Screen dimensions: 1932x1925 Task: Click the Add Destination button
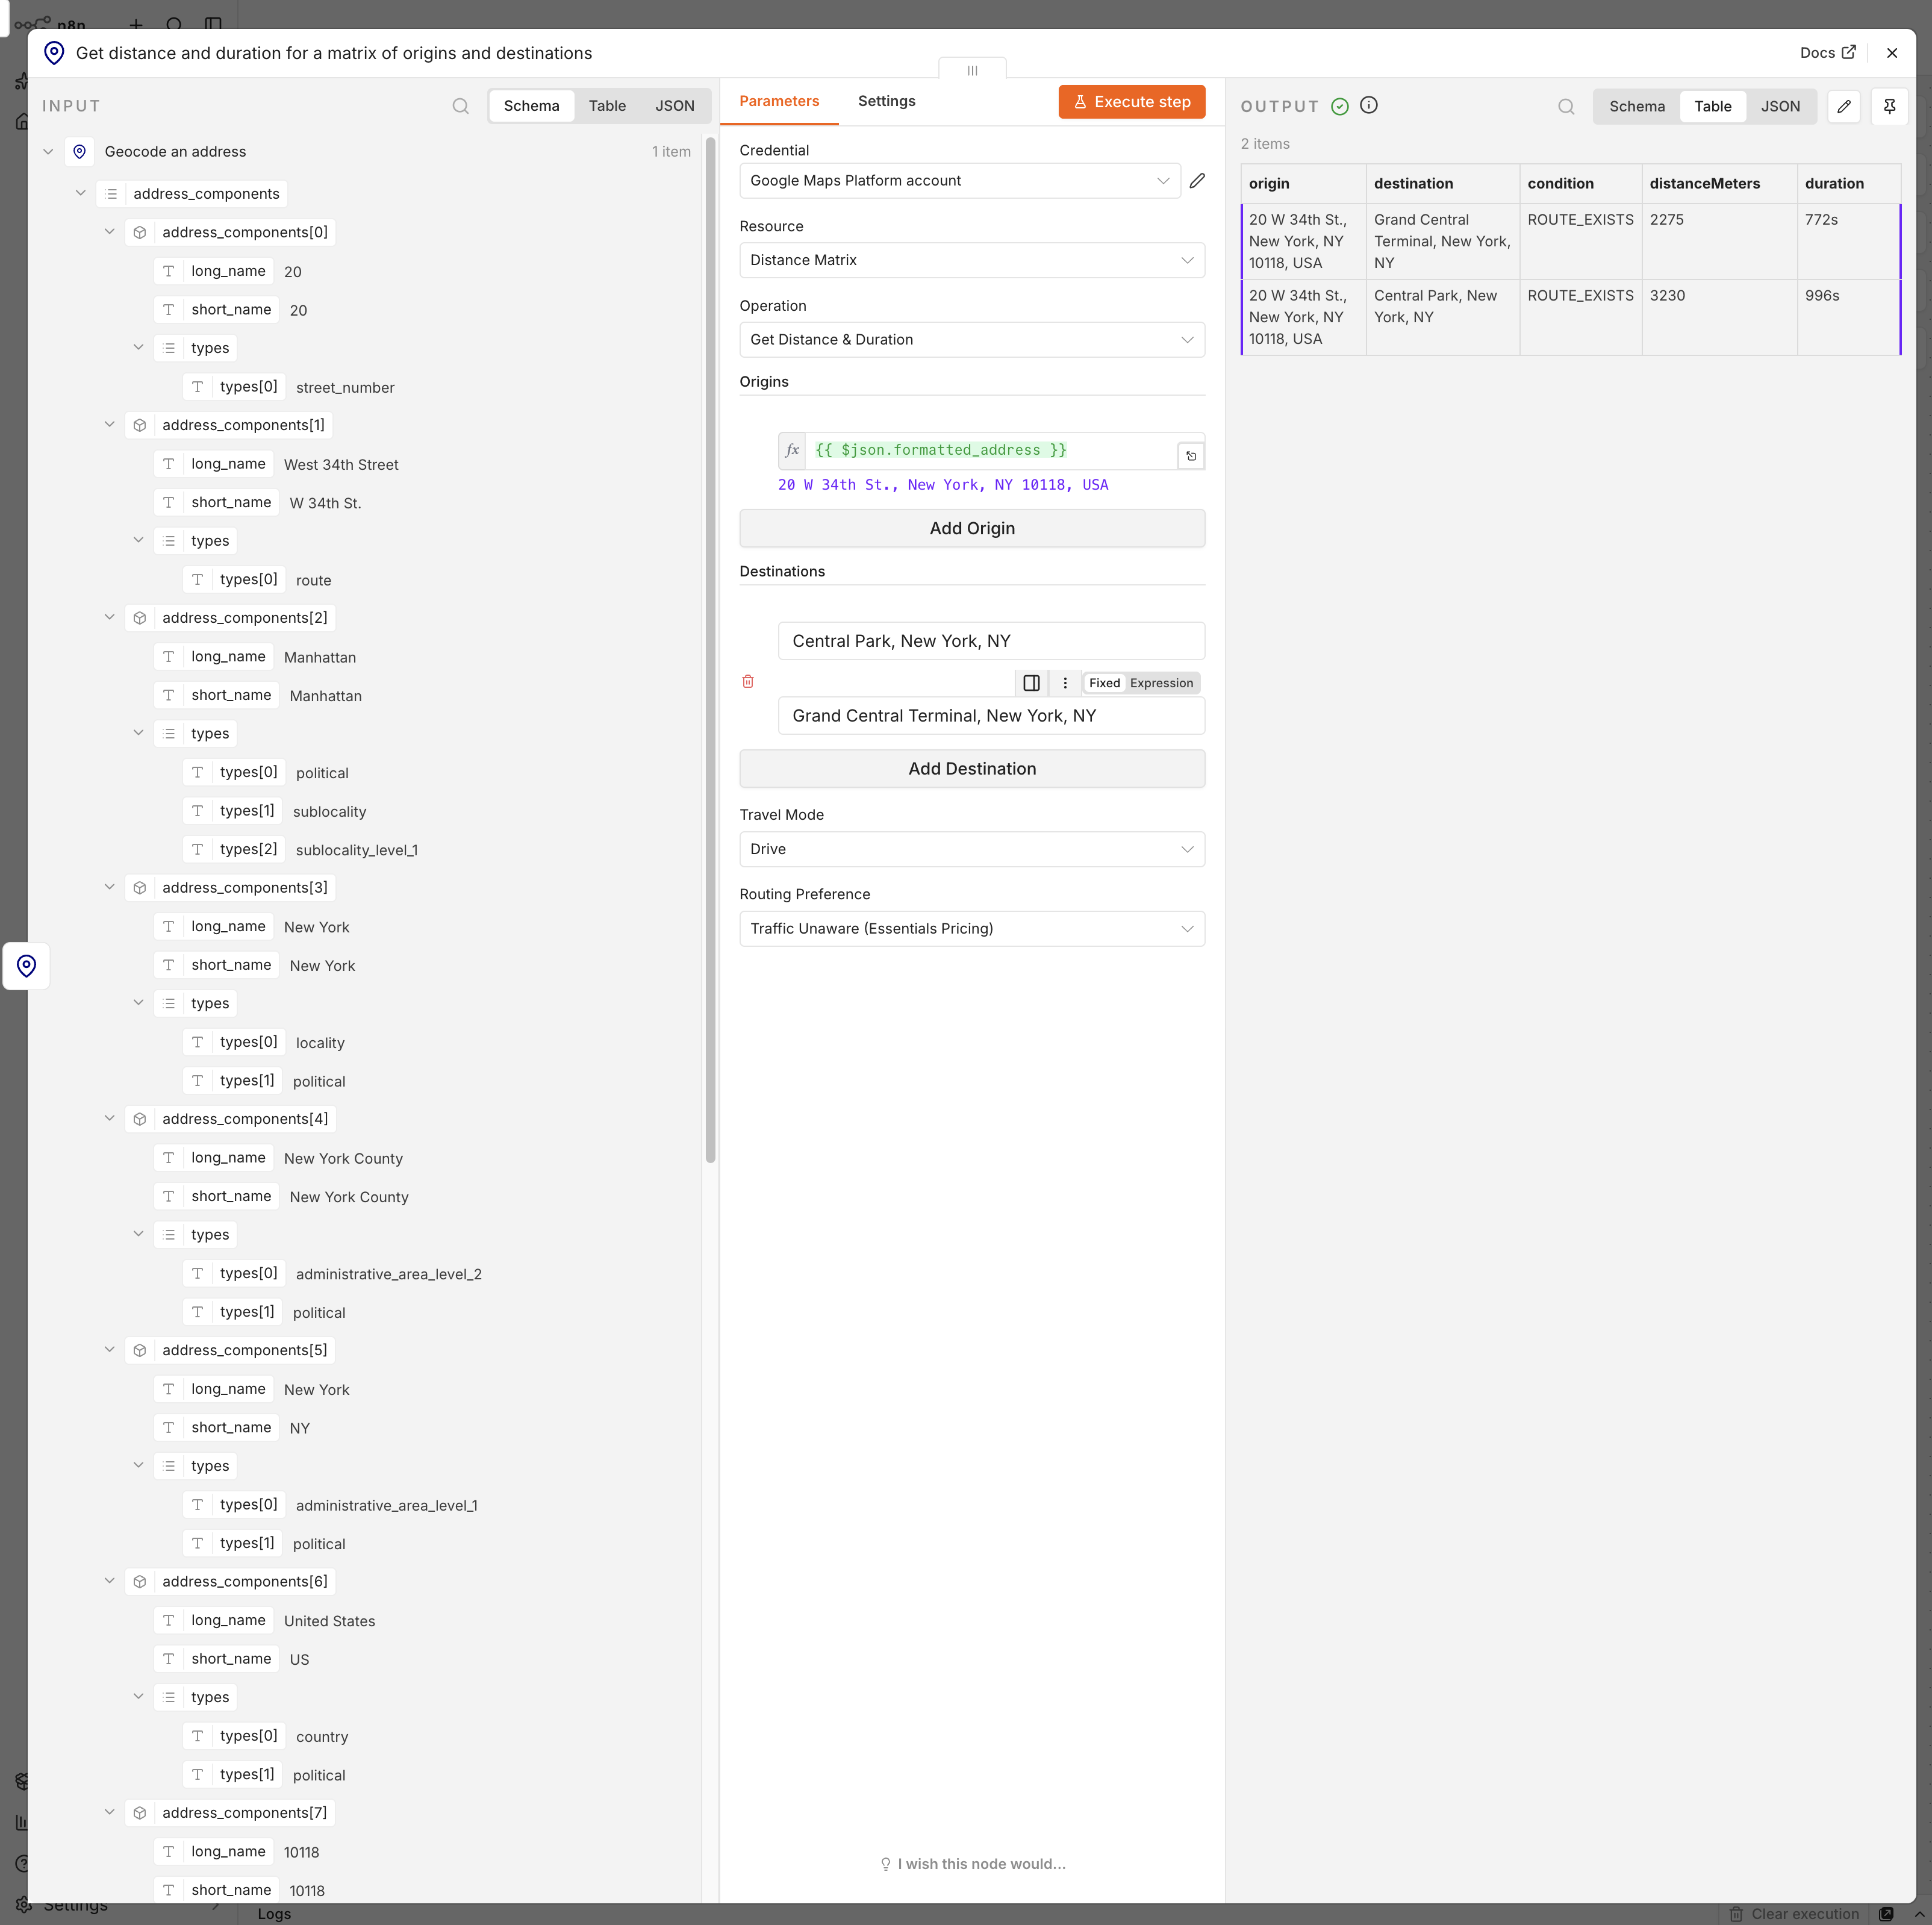coord(972,769)
